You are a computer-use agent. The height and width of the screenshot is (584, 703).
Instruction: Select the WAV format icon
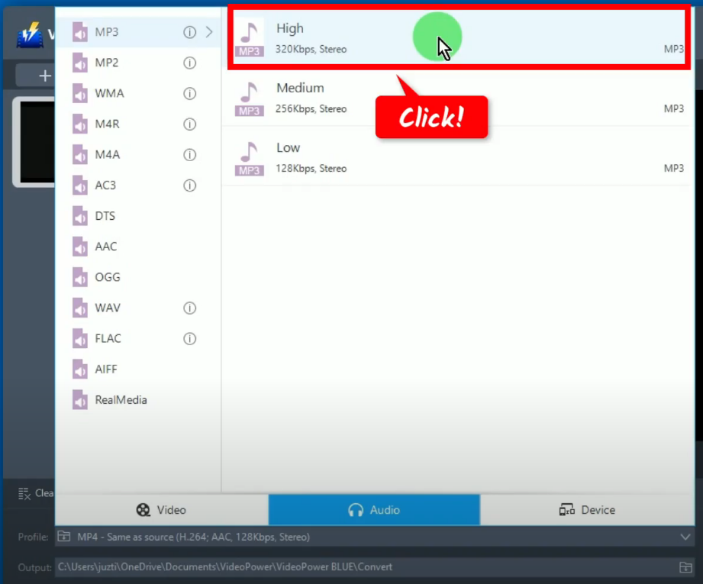click(x=79, y=307)
